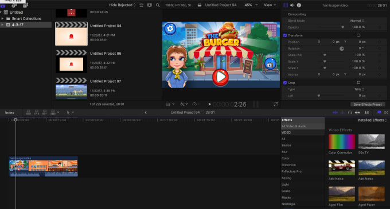
Task: Open the Photos and Audio sidebar
Action: (x=14, y=6)
